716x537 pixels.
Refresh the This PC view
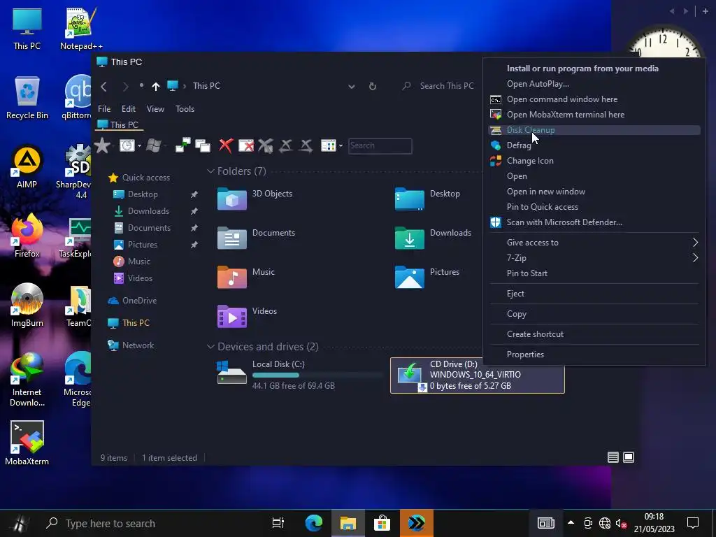(373, 86)
